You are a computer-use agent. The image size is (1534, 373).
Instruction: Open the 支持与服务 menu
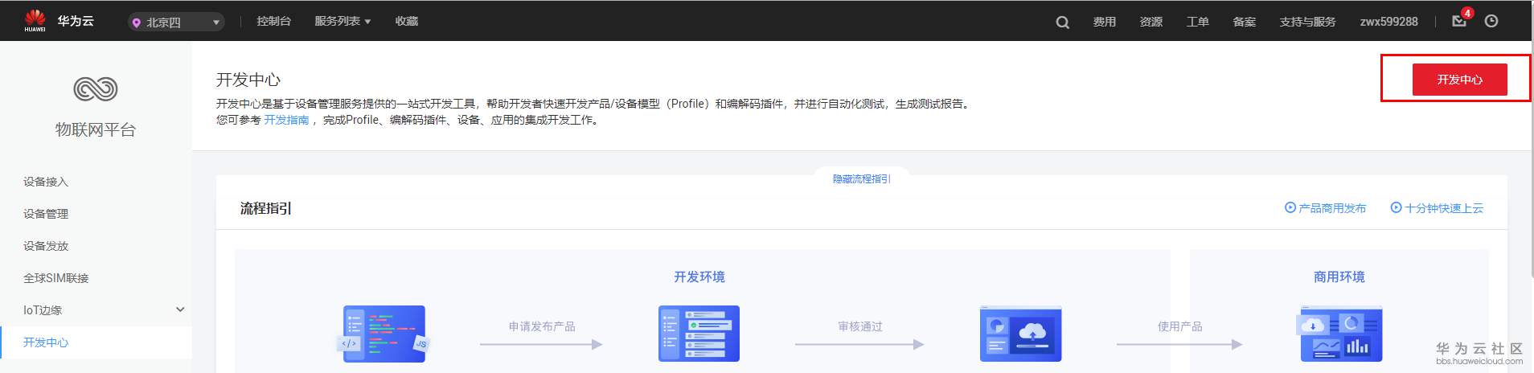[1307, 22]
